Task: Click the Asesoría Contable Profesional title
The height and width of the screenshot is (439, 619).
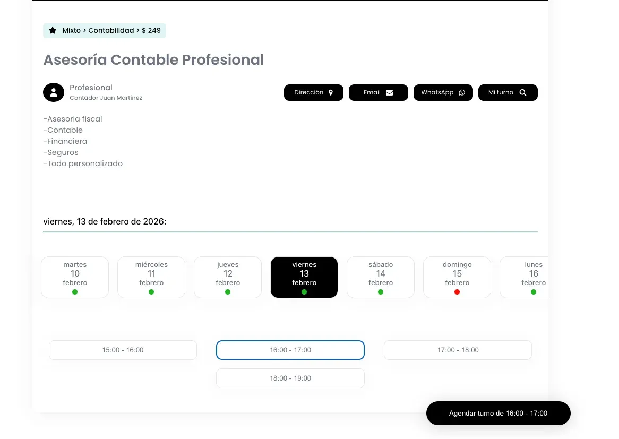Action: (x=153, y=60)
